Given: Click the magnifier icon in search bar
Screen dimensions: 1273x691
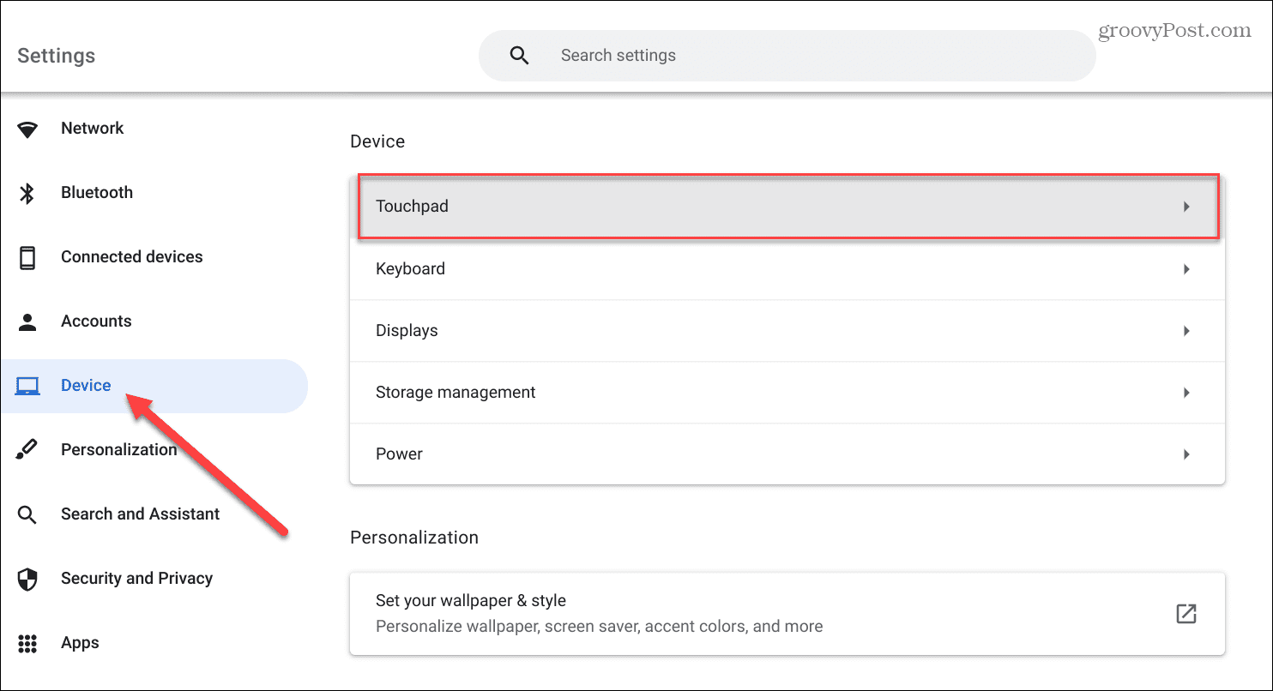Looking at the screenshot, I should [519, 56].
